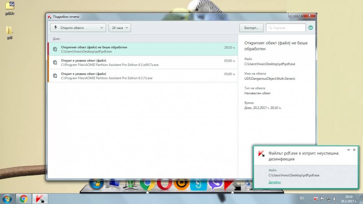Open the Windows Start menu on the taskbar
Screen dimensions: 363x204
pos(7,199)
